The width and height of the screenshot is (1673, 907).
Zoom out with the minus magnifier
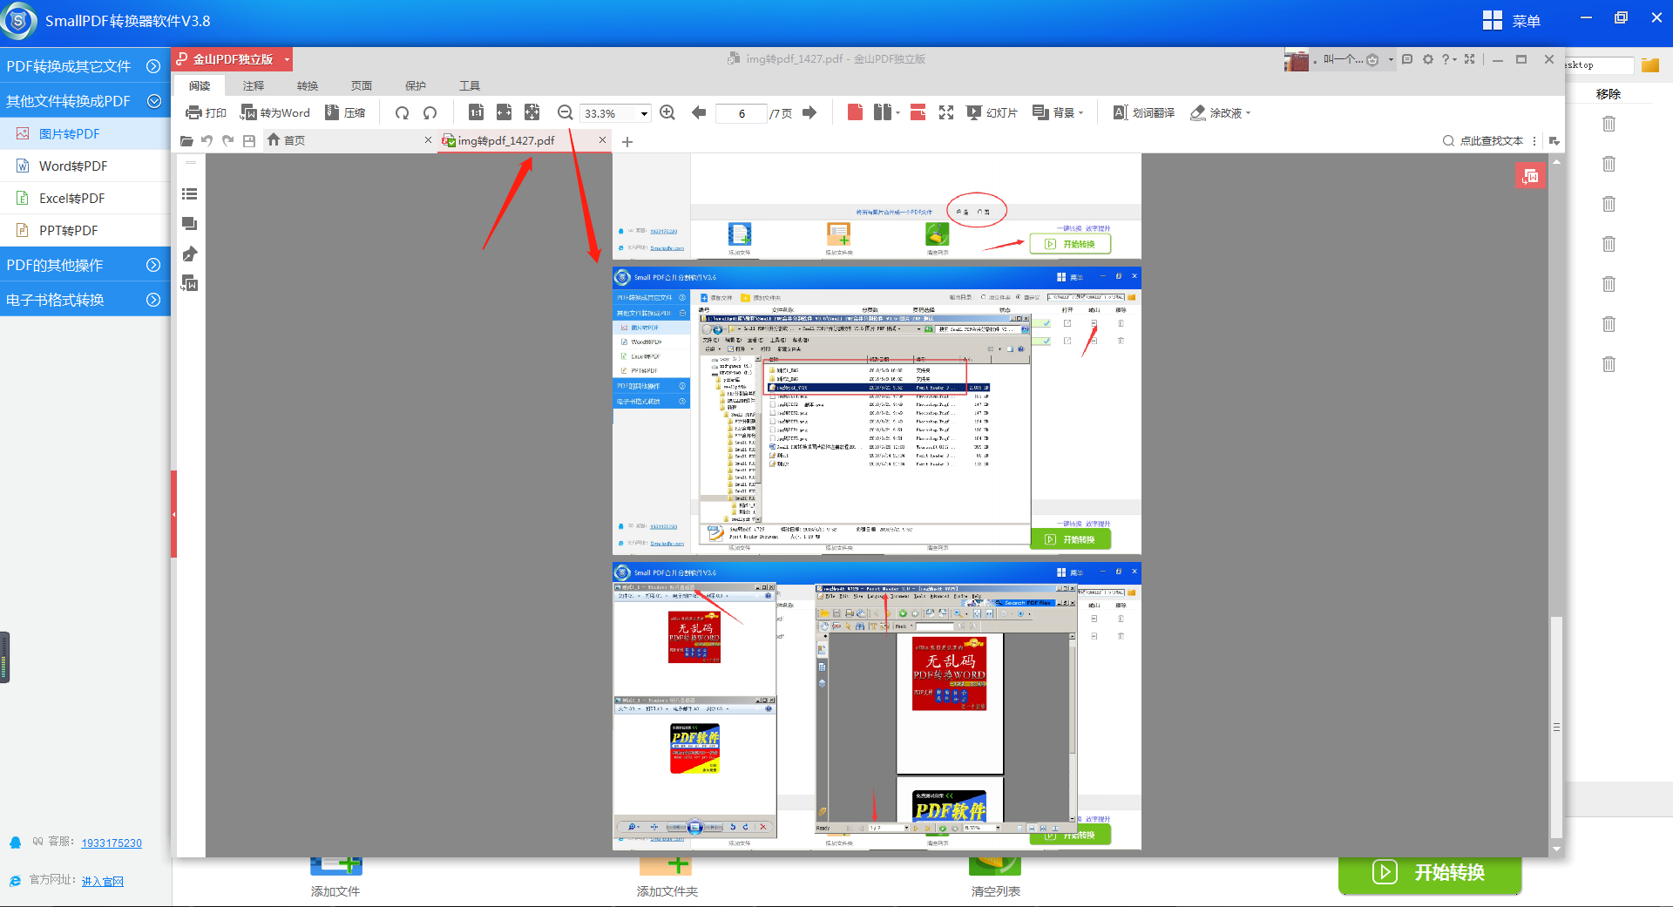pos(565,112)
